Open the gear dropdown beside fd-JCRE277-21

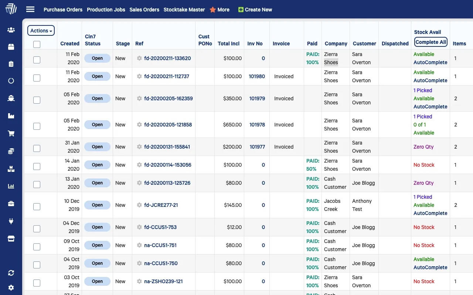coord(139,205)
